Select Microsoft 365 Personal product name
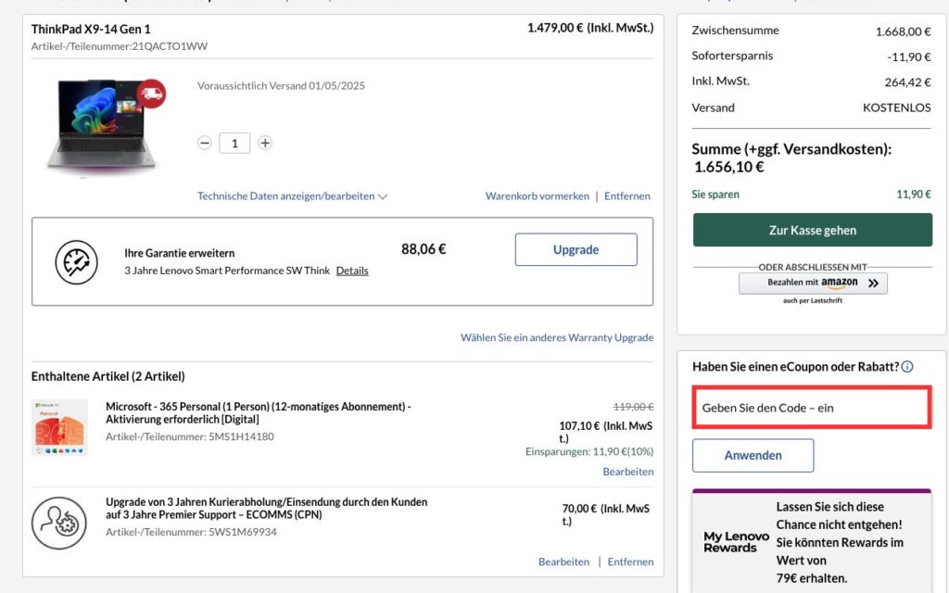Viewport: 949px width, 593px height. pyautogui.click(x=259, y=412)
